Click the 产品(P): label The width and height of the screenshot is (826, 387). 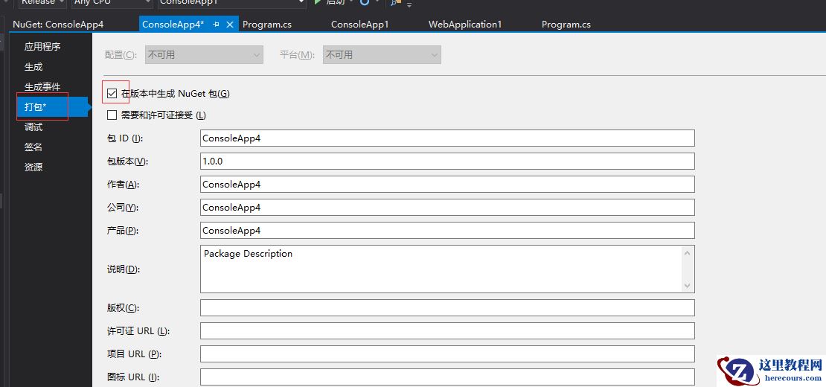(x=123, y=231)
